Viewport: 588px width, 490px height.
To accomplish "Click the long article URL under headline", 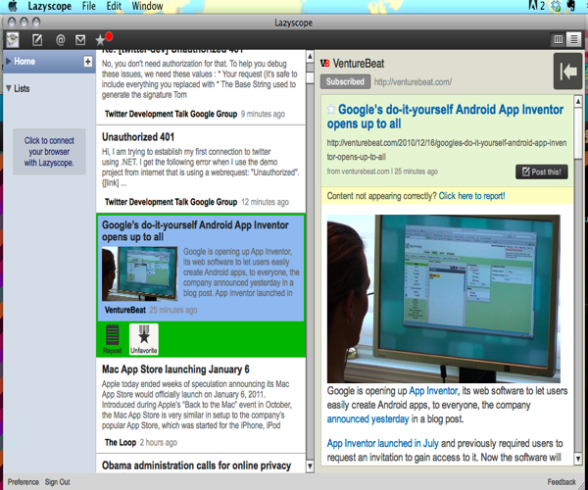I will pyautogui.click(x=447, y=150).
